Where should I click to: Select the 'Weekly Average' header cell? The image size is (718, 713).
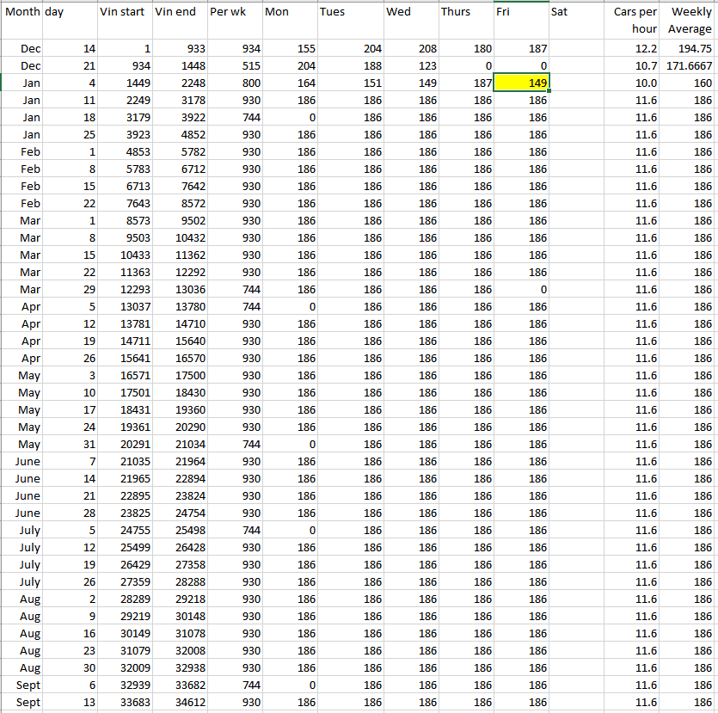pos(689,20)
